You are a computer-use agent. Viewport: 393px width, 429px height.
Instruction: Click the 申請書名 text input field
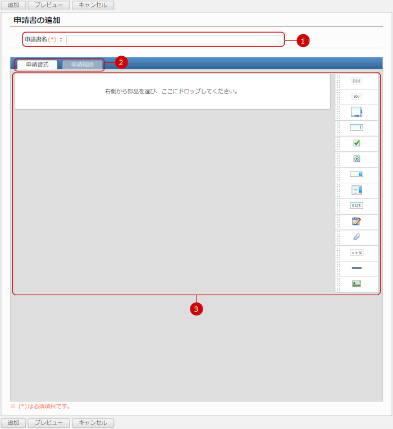(x=175, y=40)
